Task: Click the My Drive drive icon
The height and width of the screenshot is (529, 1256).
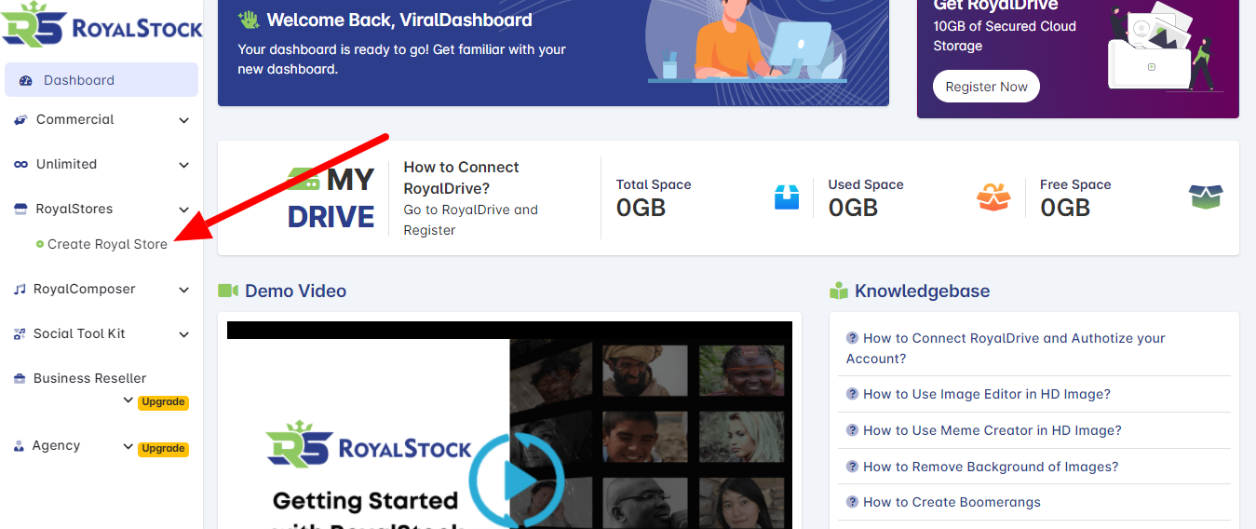Action: [304, 178]
